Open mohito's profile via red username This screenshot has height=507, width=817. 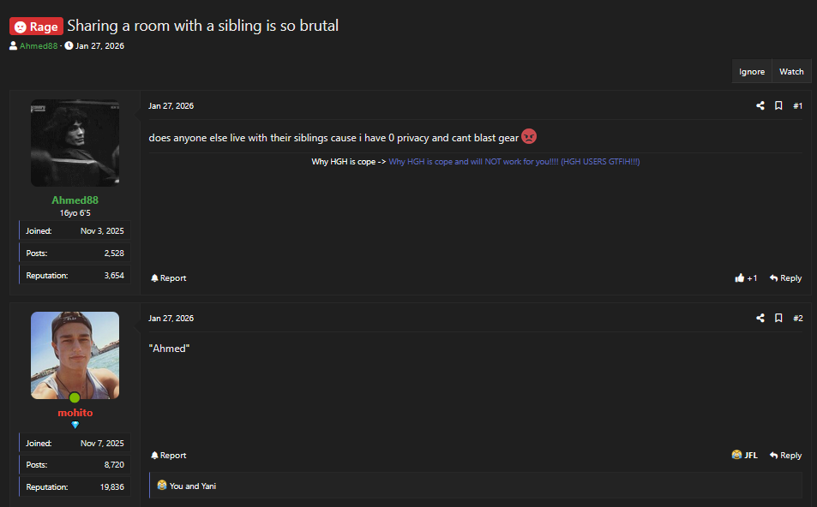pyautogui.click(x=75, y=413)
